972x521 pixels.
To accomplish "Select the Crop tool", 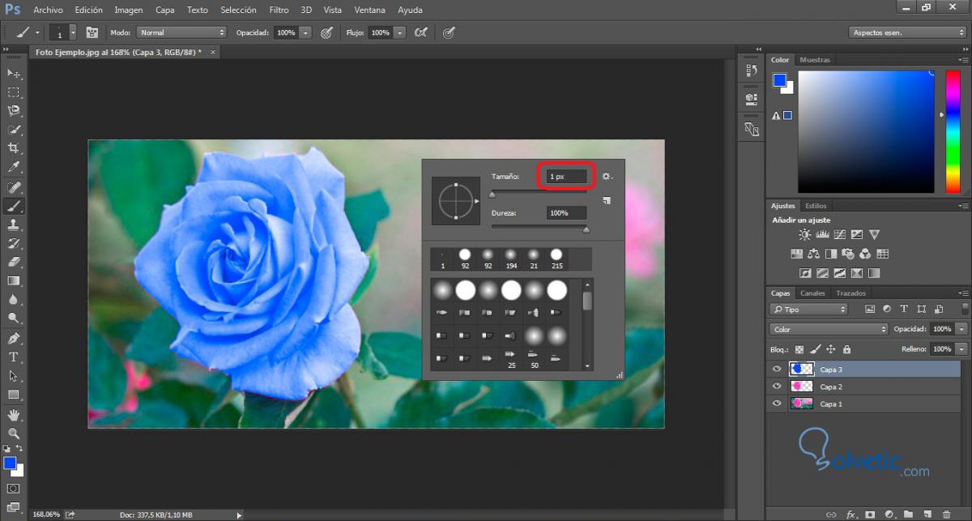I will [14, 148].
